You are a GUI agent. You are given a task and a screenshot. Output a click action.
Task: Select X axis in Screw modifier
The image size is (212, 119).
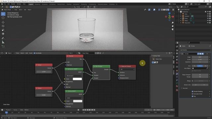pos(194,66)
